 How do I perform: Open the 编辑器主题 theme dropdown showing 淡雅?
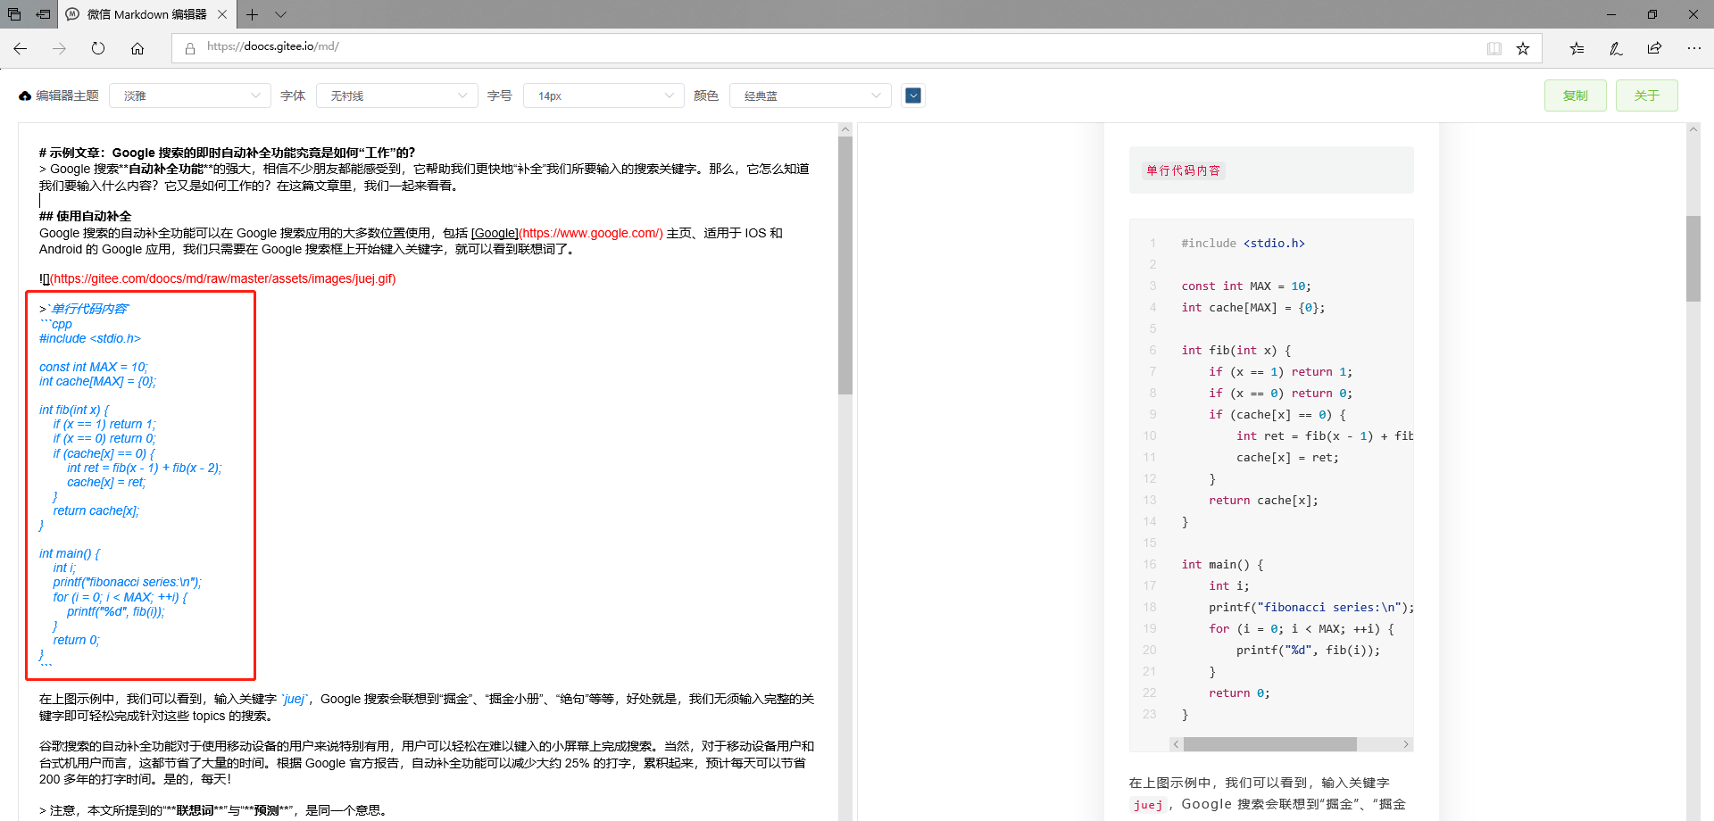[x=189, y=95]
